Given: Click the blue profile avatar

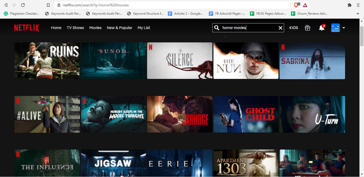Looking at the screenshot, I should click(x=335, y=28).
